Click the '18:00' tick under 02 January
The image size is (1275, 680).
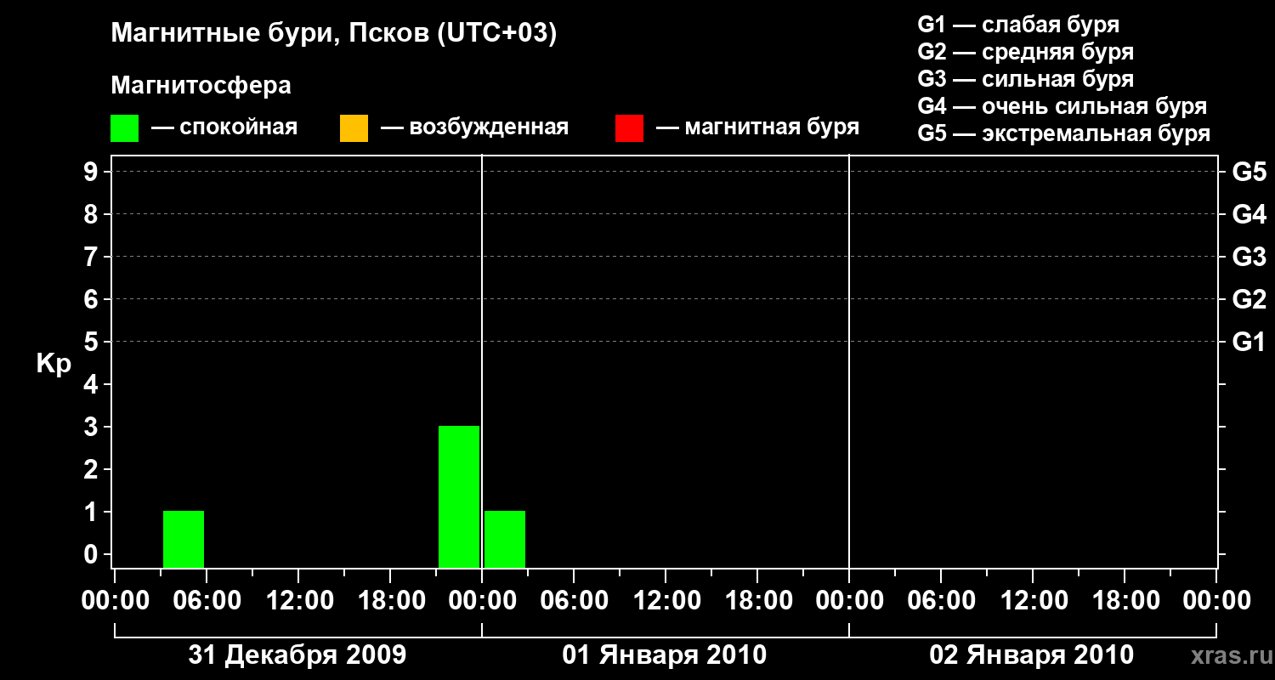coord(1125,601)
